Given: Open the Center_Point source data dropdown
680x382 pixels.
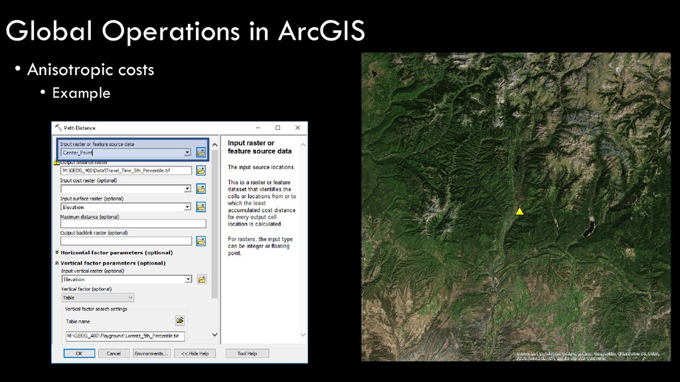Looking at the screenshot, I should point(187,153).
